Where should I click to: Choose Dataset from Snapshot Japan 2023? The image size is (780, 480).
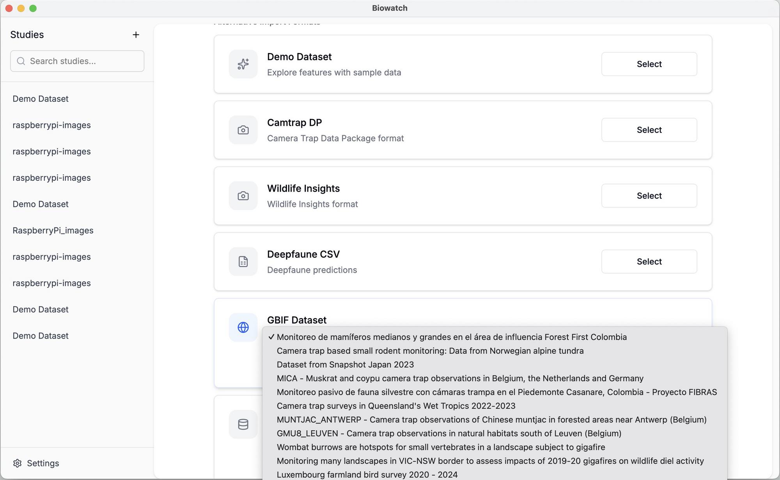tap(495, 365)
